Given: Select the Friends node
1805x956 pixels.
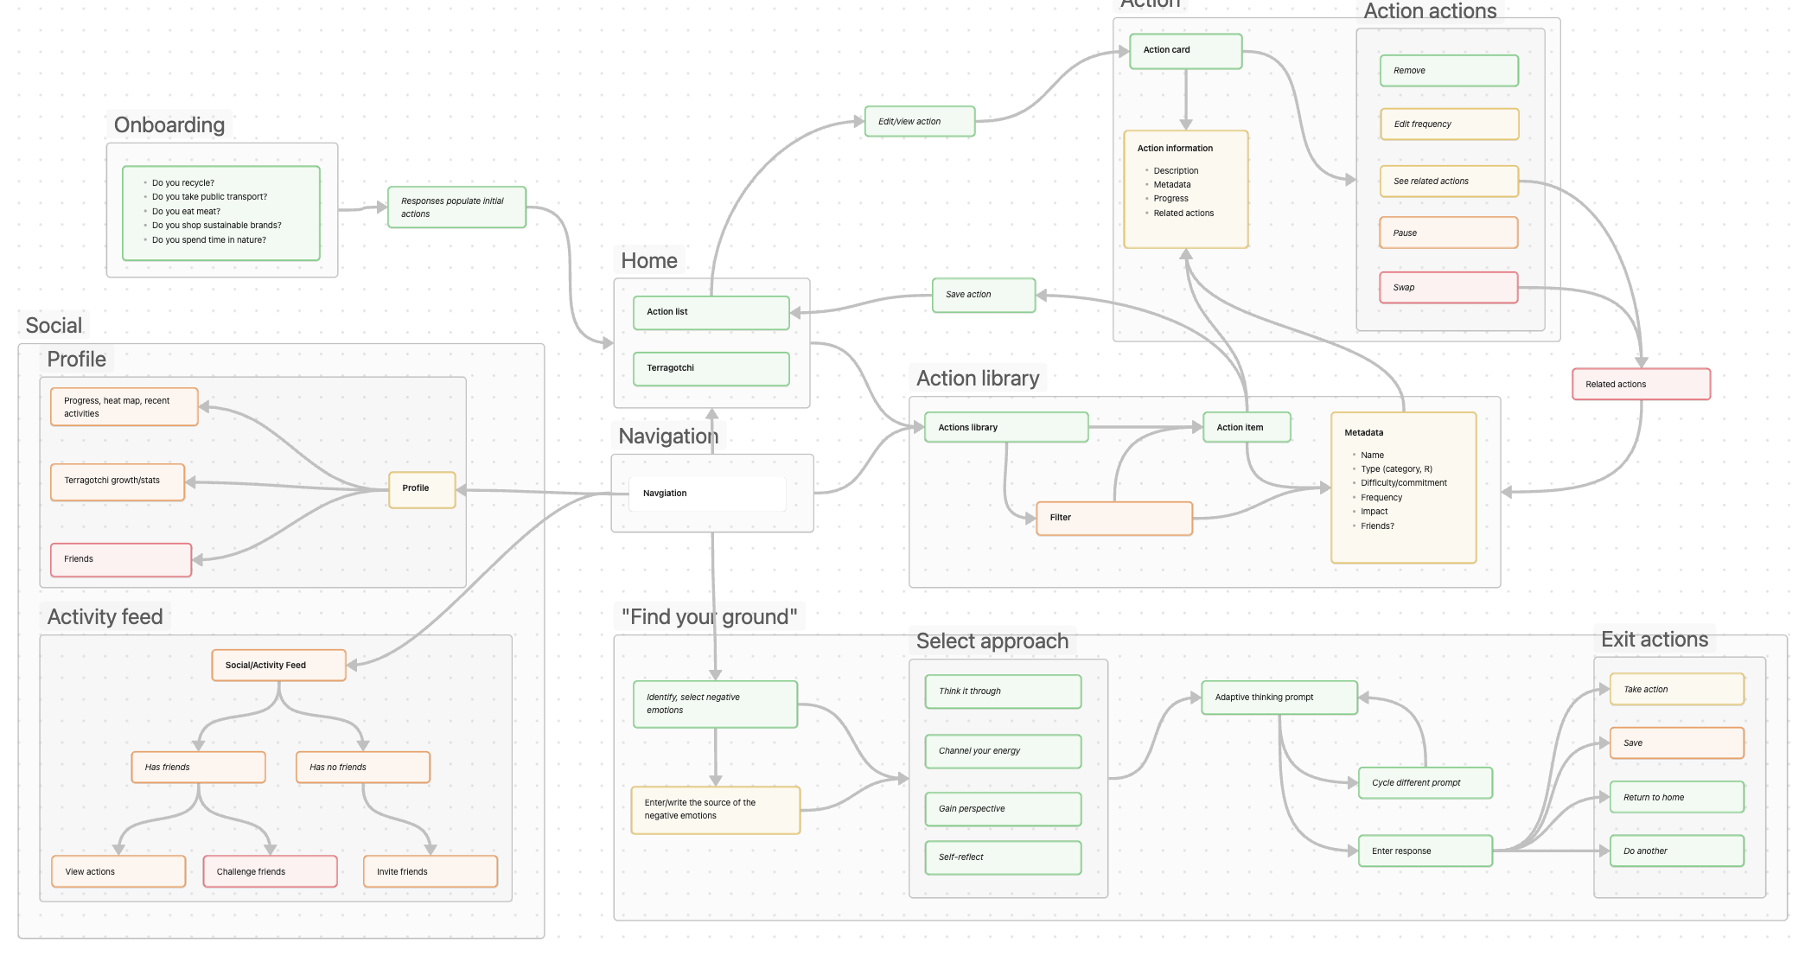Looking at the screenshot, I should point(120,559).
